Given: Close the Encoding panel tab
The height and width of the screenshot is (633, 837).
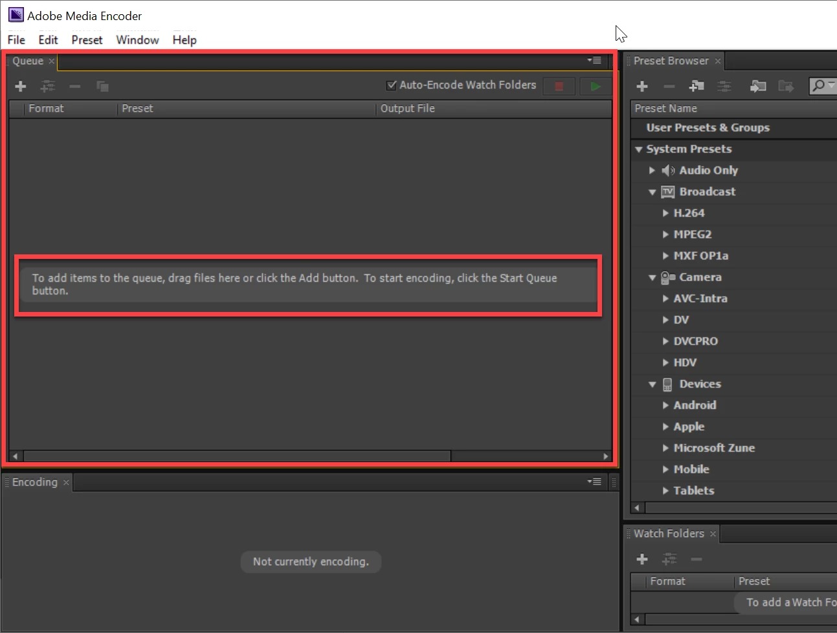Looking at the screenshot, I should click(66, 482).
